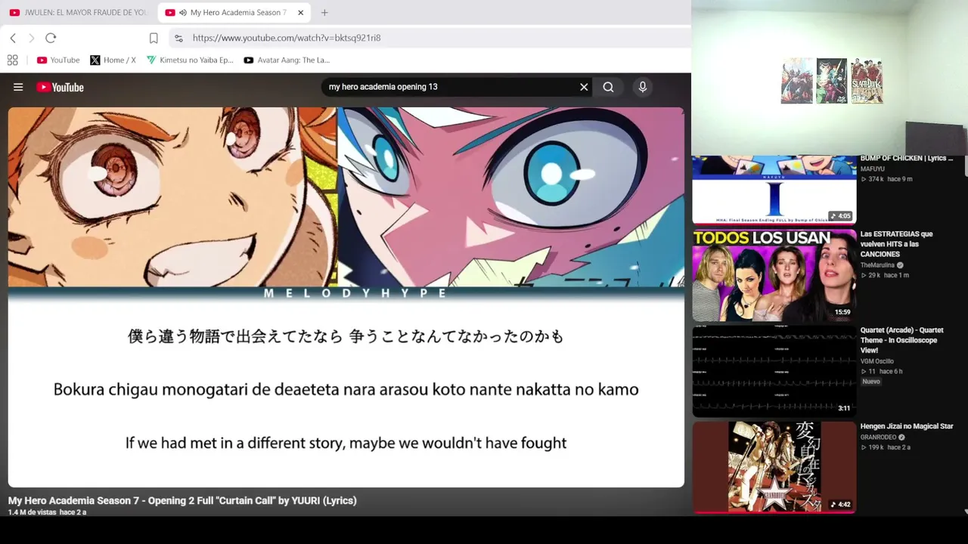Go forward in browser history
The width and height of the screenshot is (968, 544).
click(31, 38)
